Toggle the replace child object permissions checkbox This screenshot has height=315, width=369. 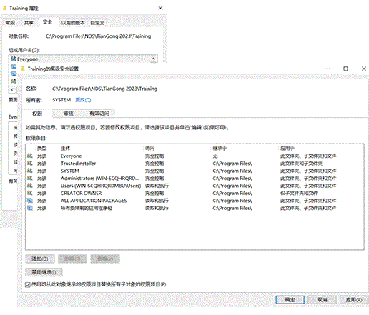[x=28, y=285]
